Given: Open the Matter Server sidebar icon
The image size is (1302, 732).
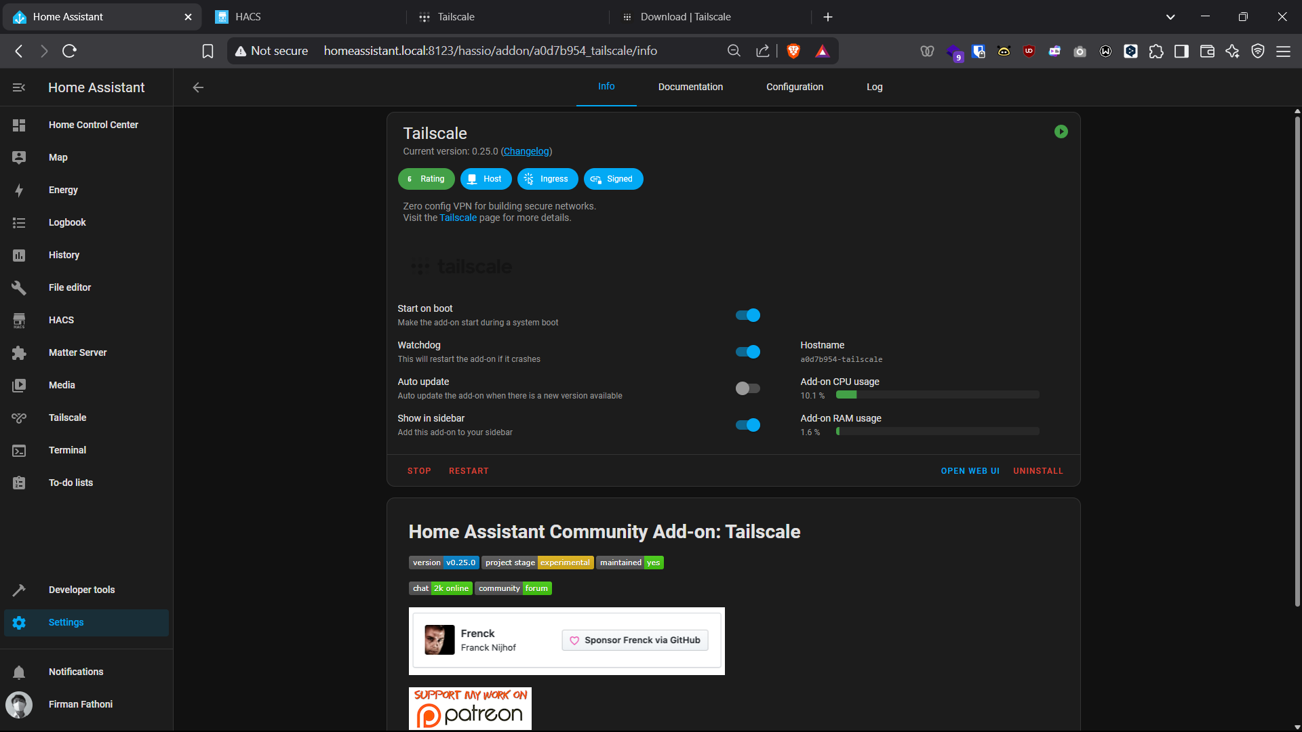Looking at the screenshot, I should 19,352.
